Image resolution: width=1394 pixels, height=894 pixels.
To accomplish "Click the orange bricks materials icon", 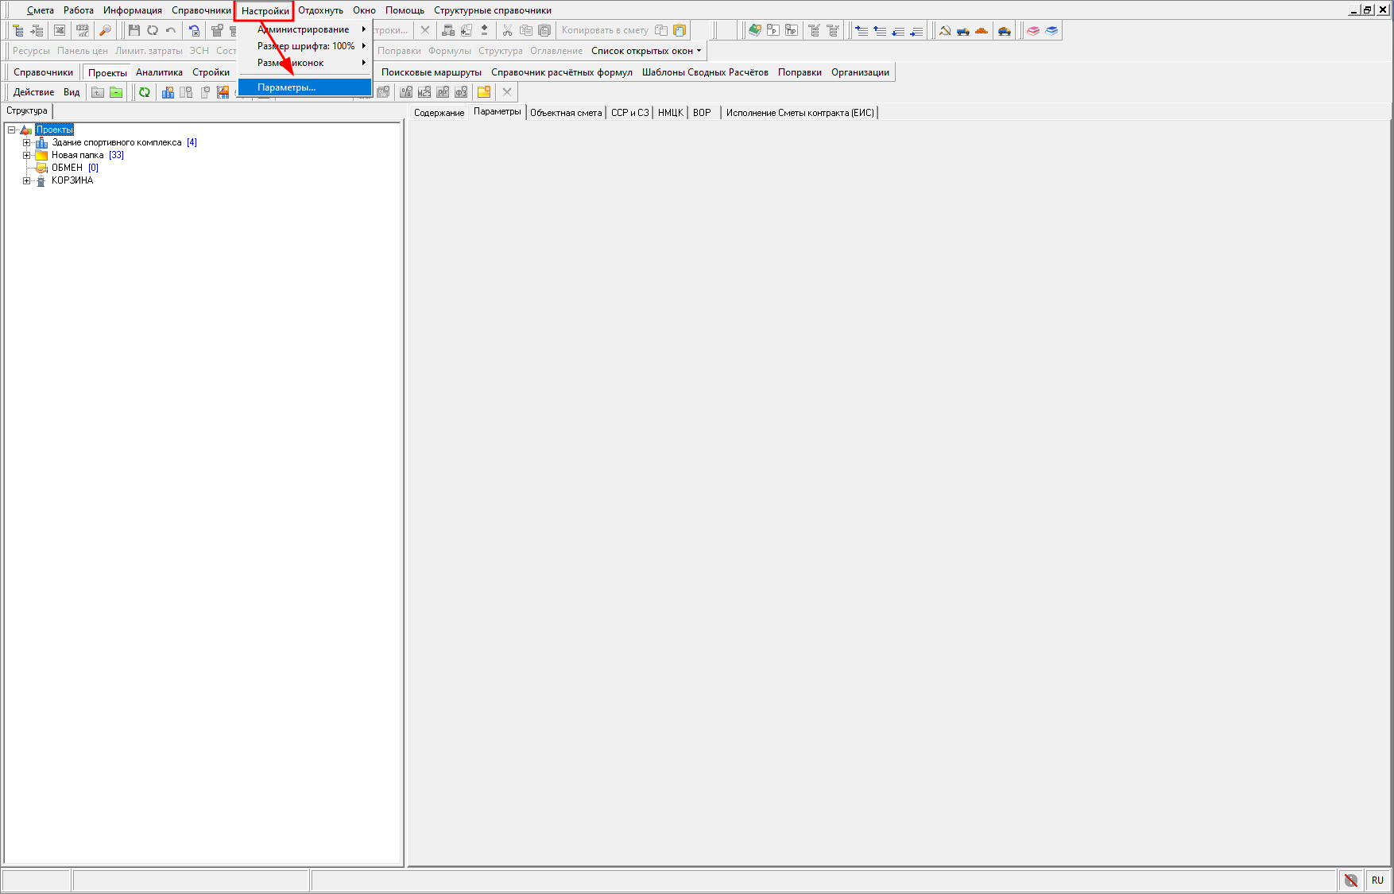I will pos(982,30).
